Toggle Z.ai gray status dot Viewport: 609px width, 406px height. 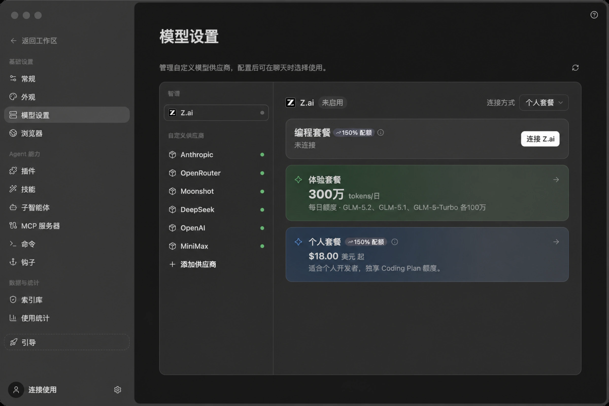(x=262, y=113)
